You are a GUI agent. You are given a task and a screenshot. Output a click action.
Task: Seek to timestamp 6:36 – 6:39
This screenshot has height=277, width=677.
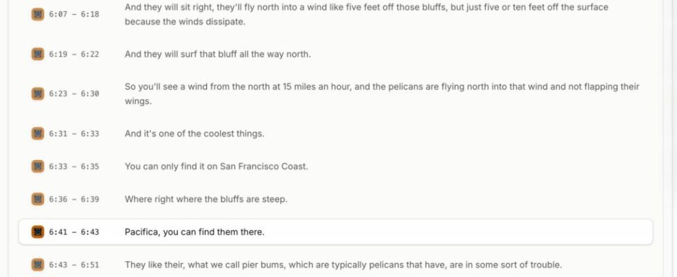73,199
